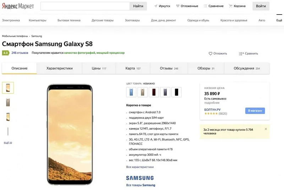This screenshot has width=284, height=190.
Task: Dismiss the yellow purchase notification
Action: tap(266, 129)
